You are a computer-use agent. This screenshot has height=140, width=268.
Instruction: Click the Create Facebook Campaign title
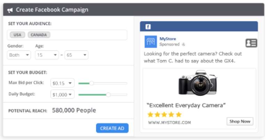52,10
